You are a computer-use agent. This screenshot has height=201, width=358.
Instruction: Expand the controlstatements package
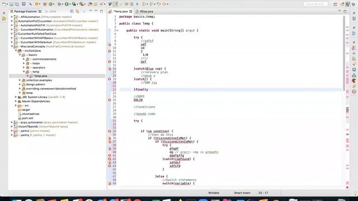point(23,59)
